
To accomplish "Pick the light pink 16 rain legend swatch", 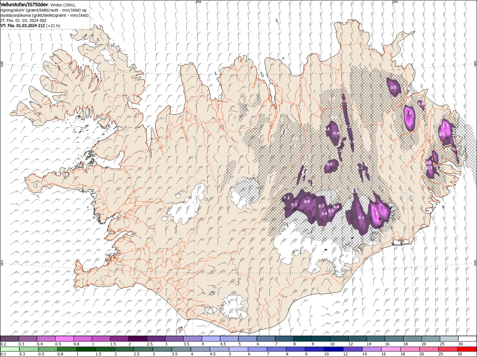I will coord(391,349).
